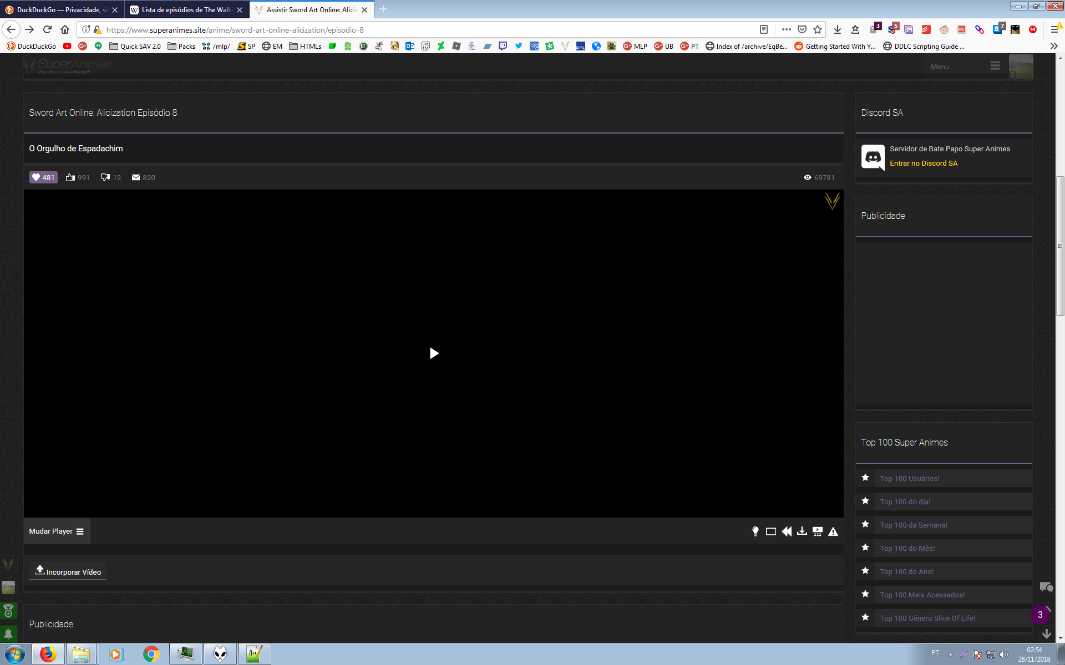Go to previous episode double-arrow icon
Screen dimensions: 1065x665
click(x=786, y=531)
